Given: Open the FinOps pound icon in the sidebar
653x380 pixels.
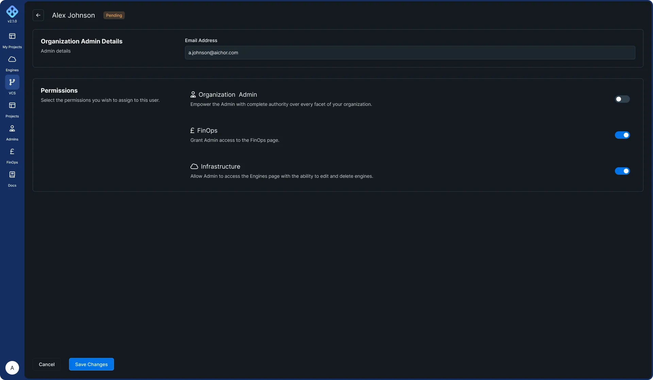Looking at the screenshot, I should [x=12, y=152].
